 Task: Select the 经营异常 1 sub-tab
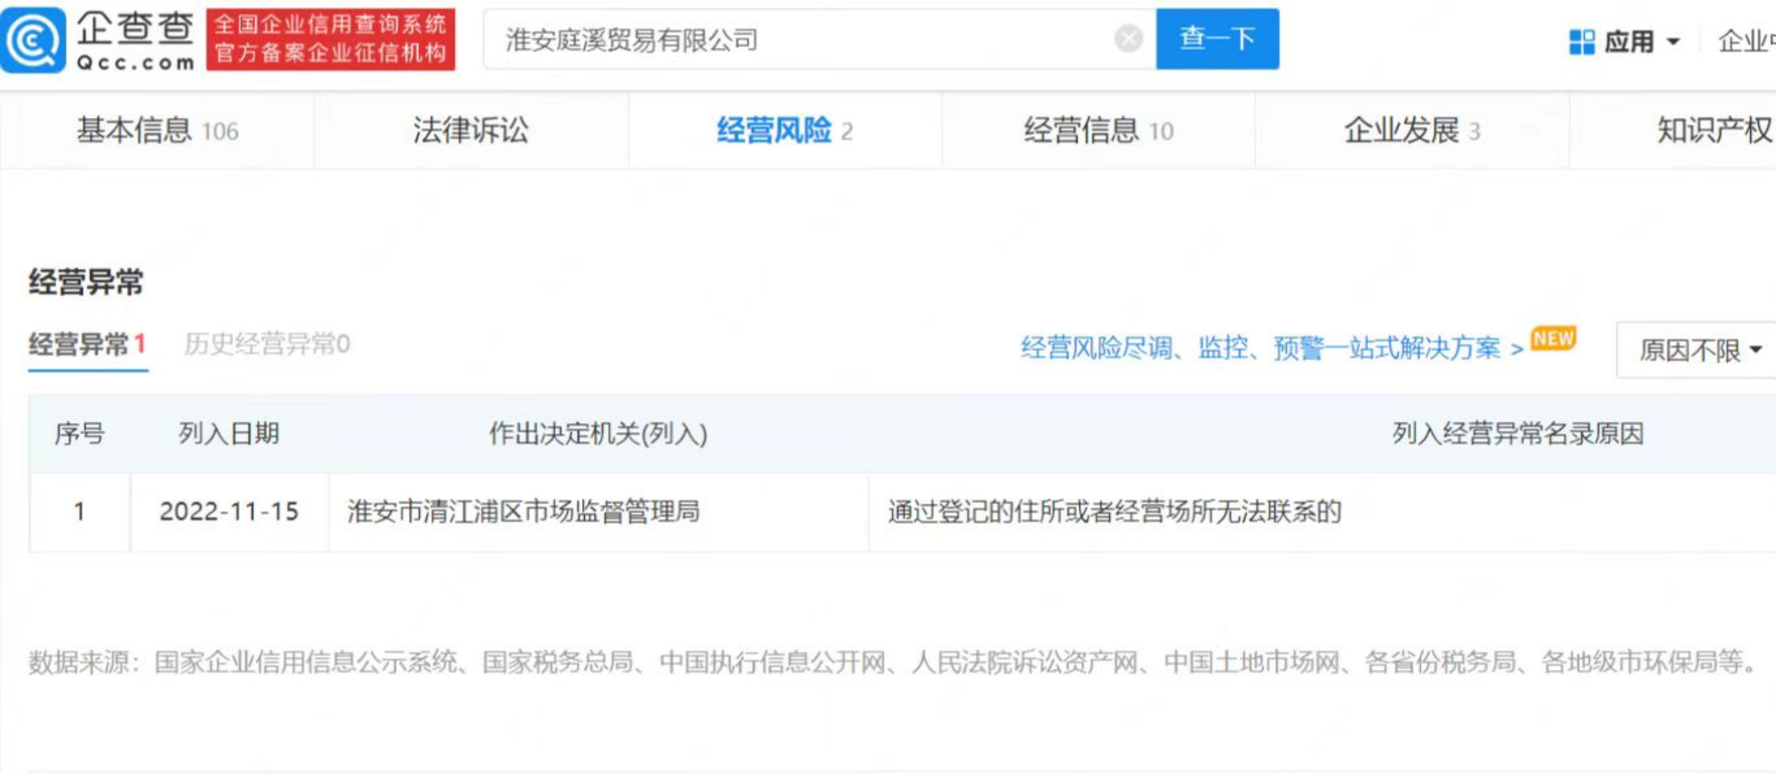coord(87,344)
